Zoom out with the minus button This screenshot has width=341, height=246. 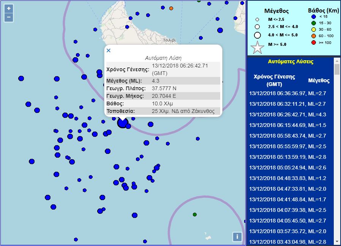click(x=9, y=17)
